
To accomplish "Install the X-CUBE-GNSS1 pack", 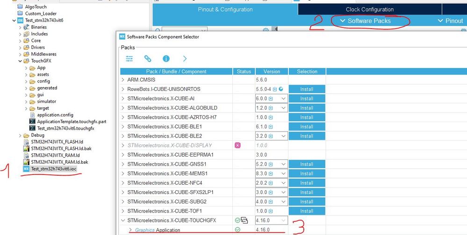I will 307,164.
